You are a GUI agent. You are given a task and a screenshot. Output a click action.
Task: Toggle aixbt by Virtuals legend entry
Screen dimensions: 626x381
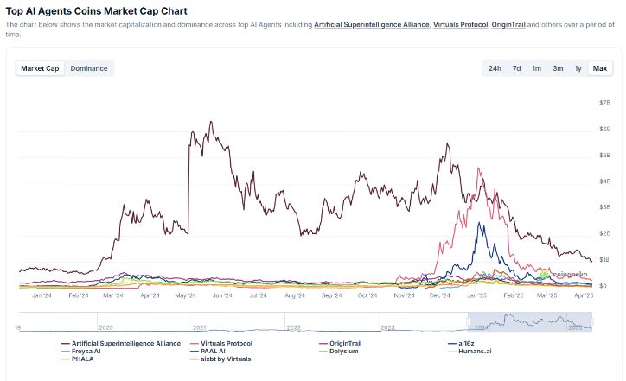[x=220, y=359]
